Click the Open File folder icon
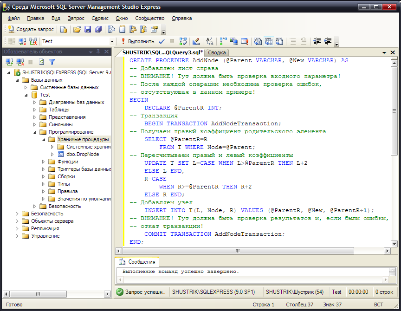401x311 pixels. point(77,29)
